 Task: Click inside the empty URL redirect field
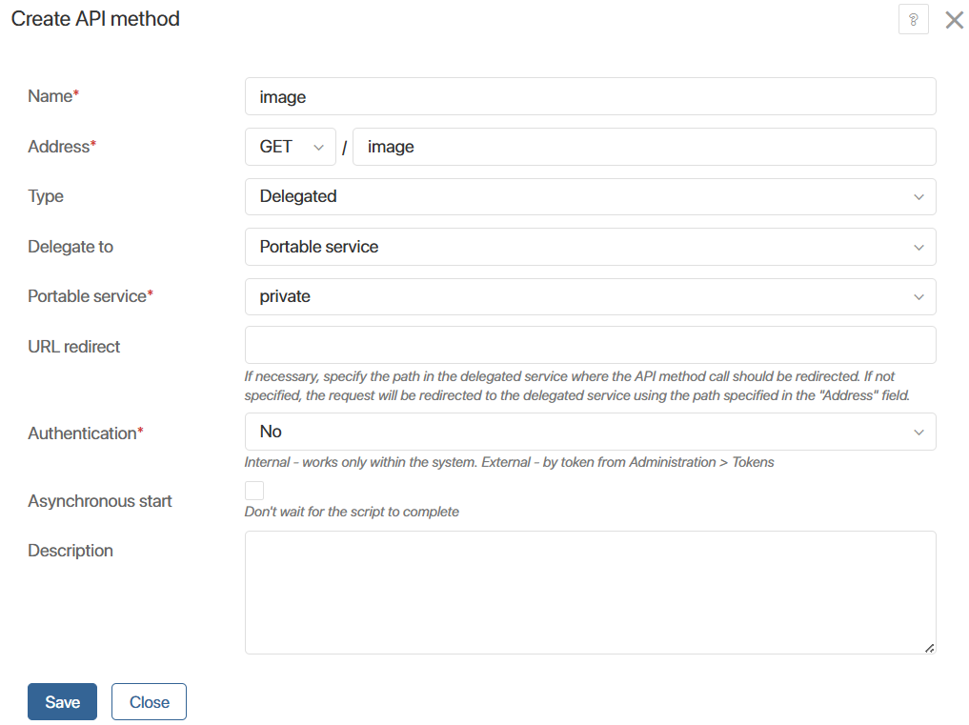[x=591, y=346]
